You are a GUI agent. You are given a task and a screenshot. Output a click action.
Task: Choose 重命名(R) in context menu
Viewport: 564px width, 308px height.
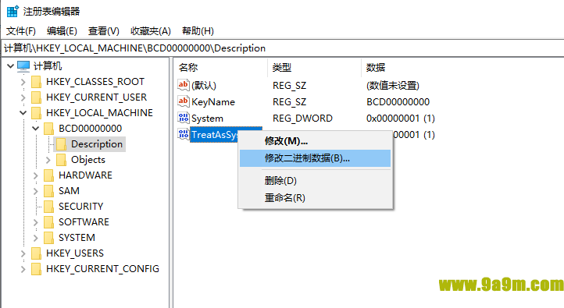click(316, 198)
